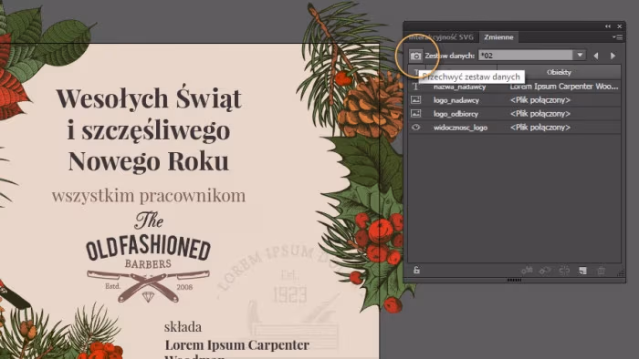Screen dimensions: 639x359
Task: Click the Old Fashioned Barbers logo on artboard
Action: (148, 257)
